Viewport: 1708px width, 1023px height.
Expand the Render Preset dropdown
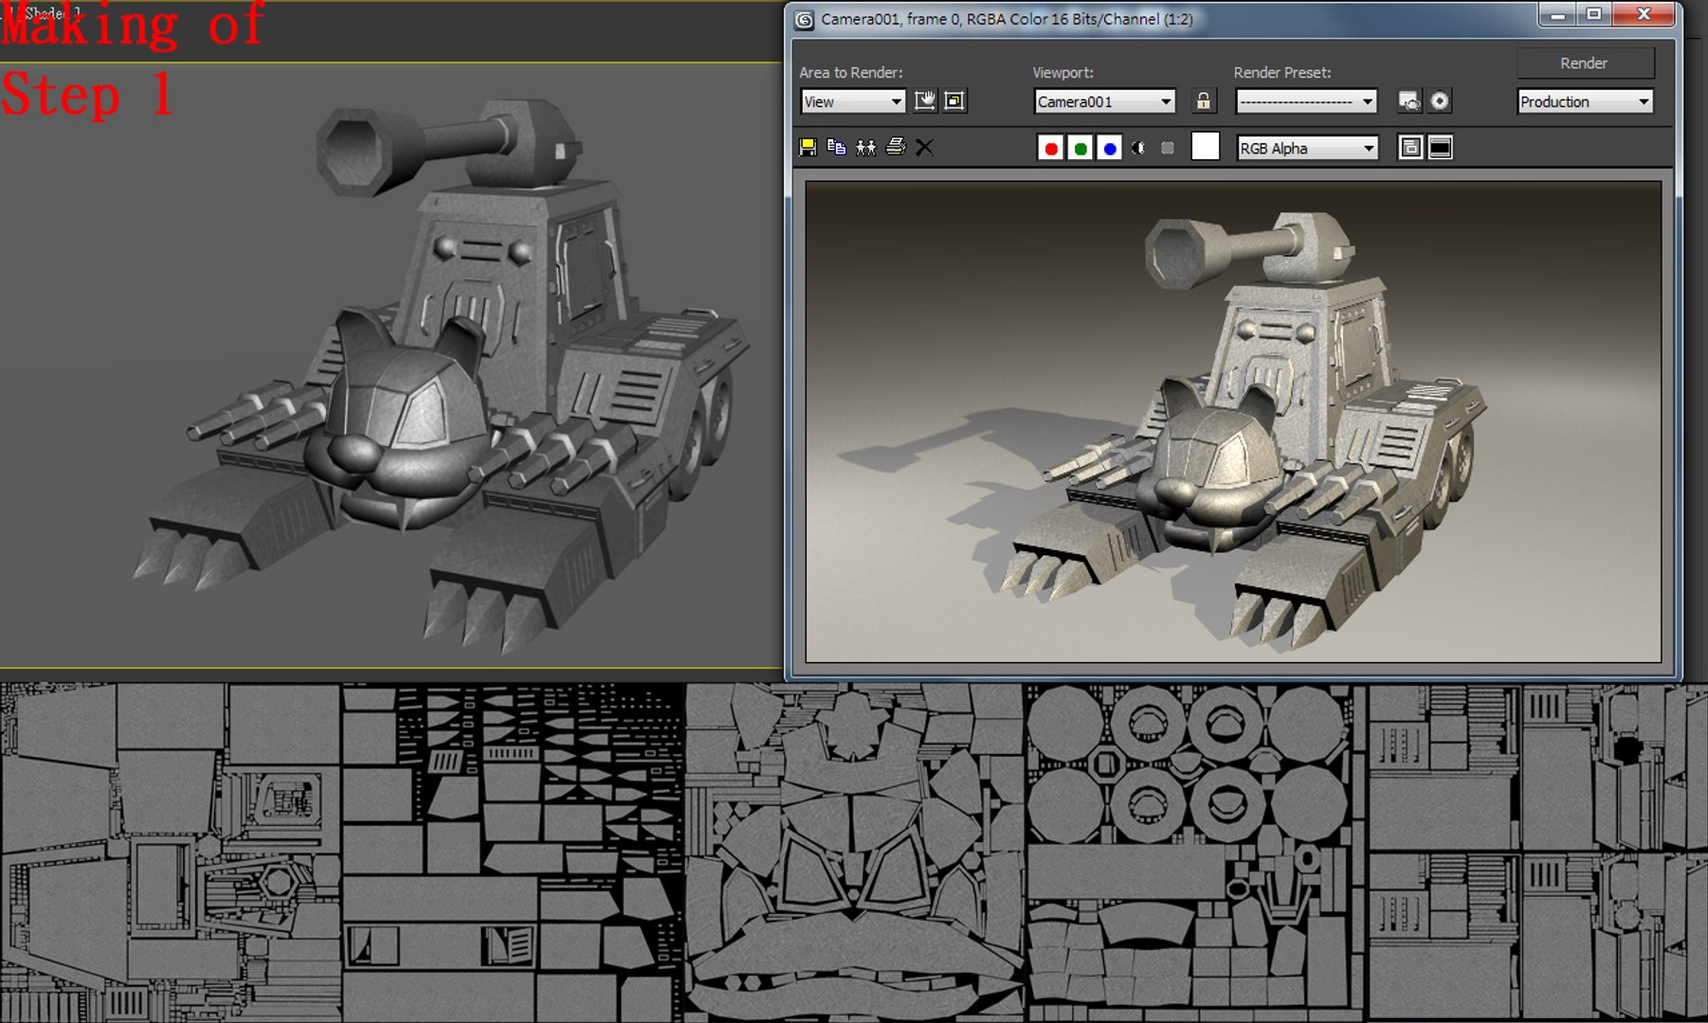(x=1306, y=101)
